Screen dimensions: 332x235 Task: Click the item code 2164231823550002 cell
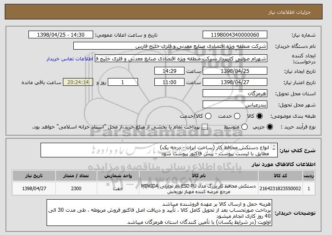point(280,188)
